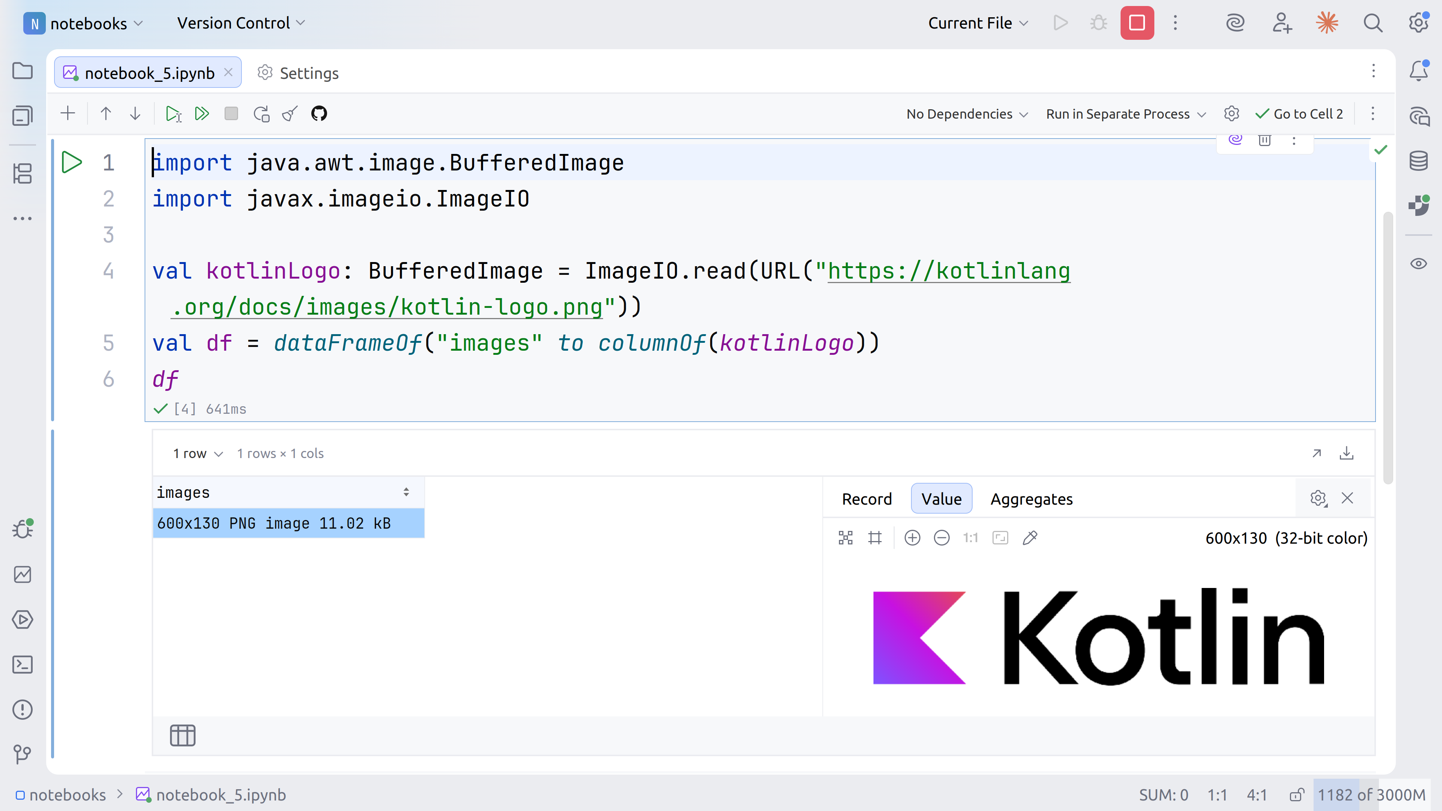Screen dimensions: 1442x811
Task: Pick color with the eyedropper tool
Action: (x=1030, y=538)
